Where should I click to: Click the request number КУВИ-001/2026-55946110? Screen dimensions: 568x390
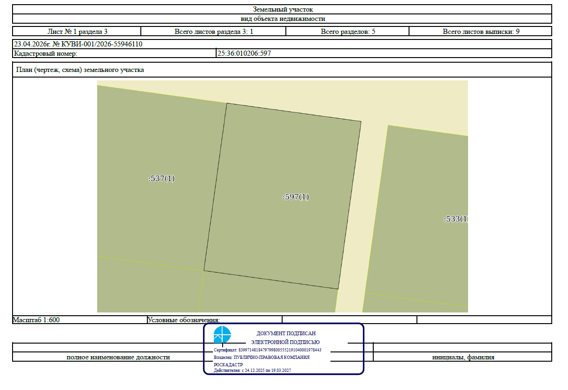(102, 44)
